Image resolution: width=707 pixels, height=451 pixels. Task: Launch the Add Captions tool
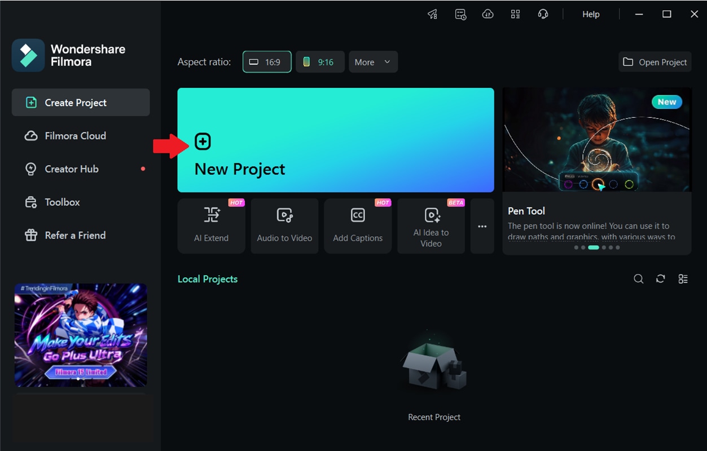click(358, 225)
